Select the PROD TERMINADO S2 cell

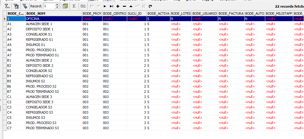click(x=54, y=92)
